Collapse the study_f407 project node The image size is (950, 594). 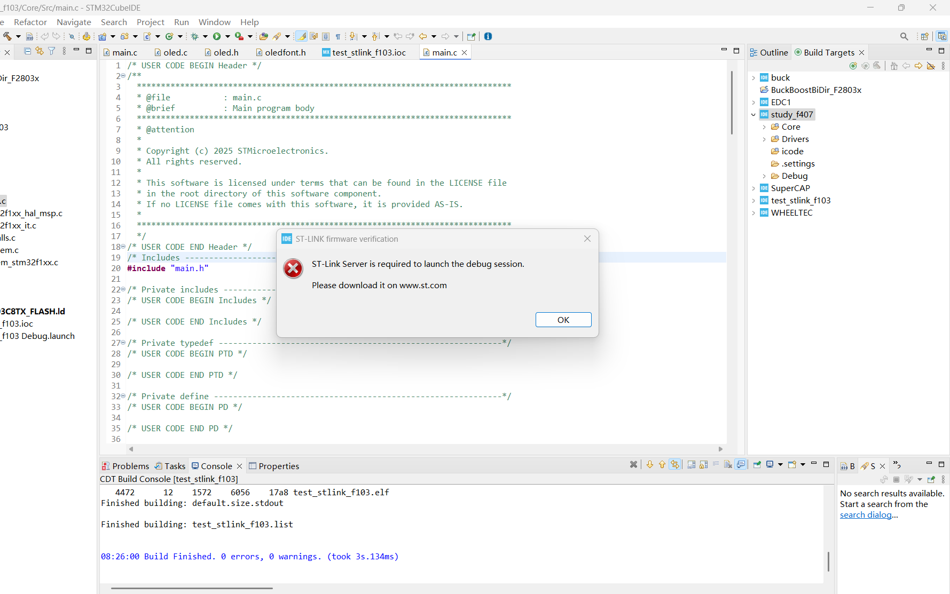[753, 115]
